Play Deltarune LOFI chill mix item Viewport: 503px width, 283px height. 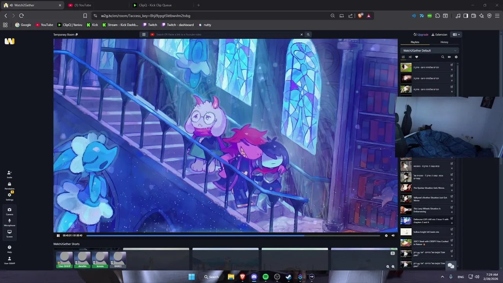tap(406, 221)
